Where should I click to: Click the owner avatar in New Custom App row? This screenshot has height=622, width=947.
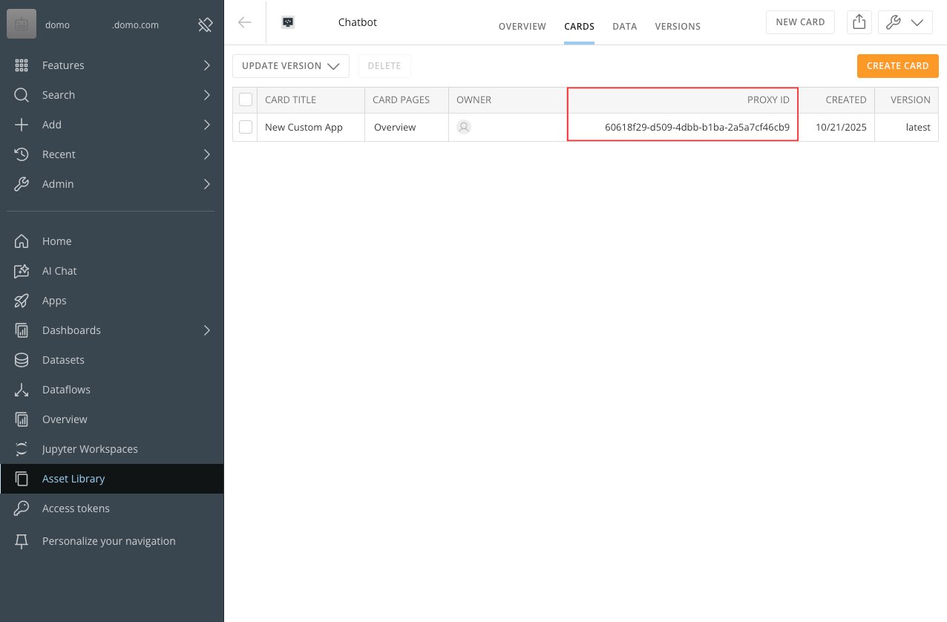464,127
